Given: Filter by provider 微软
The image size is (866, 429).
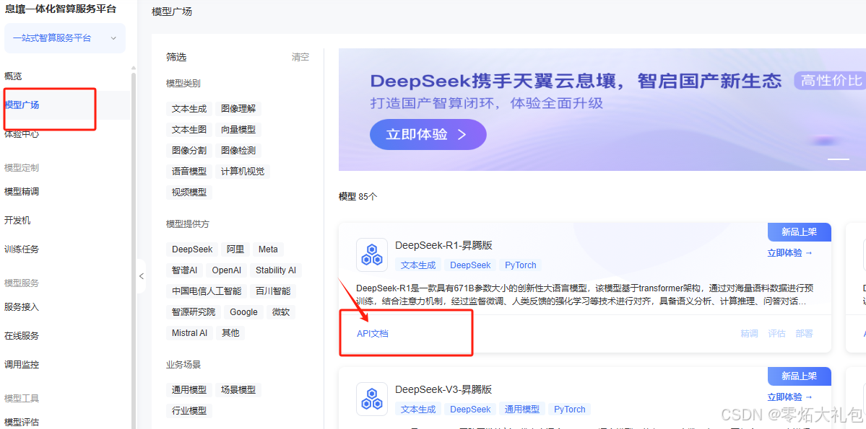Looking at the screenshot, I should click(280, 311).
